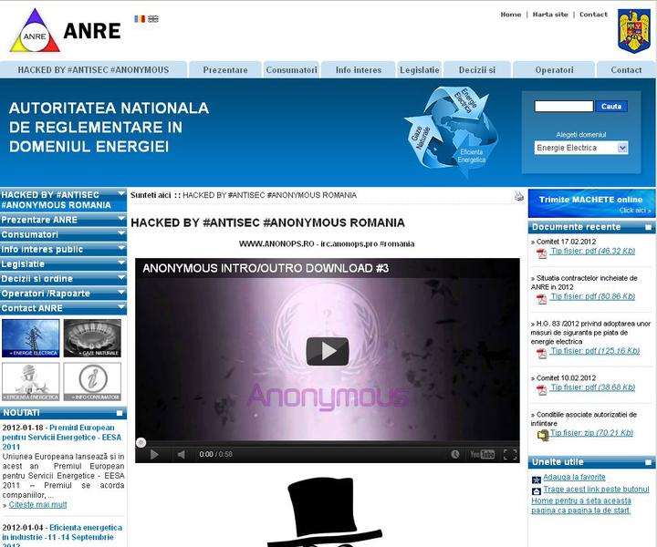Click the Romanian coat of arms emblem

pos(634,31)
